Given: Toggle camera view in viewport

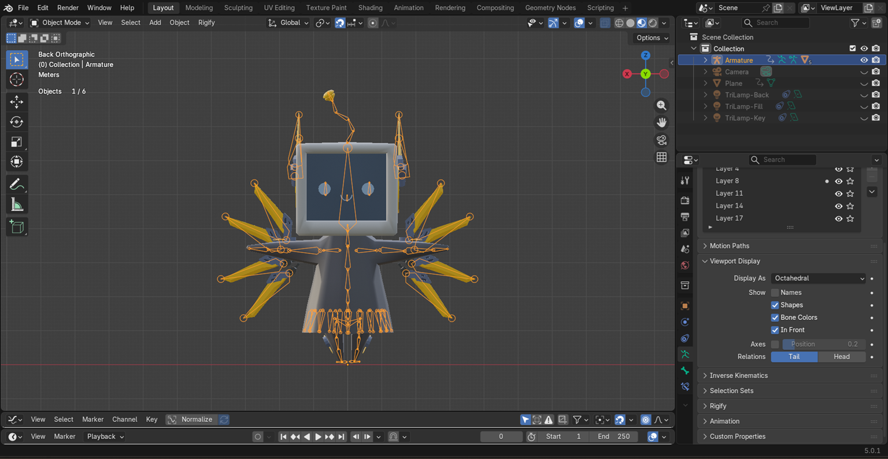Looking at the screenshot, I should [661, 140].
